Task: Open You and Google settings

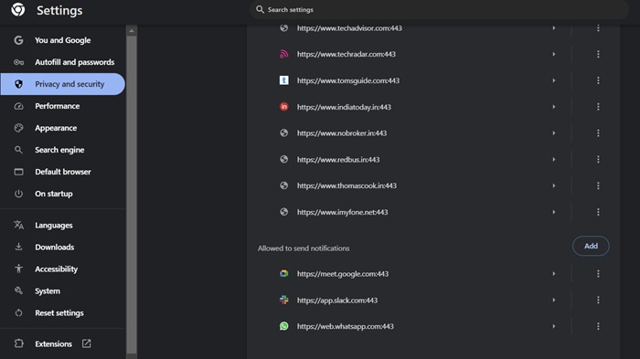Action: tap(62, 40)
